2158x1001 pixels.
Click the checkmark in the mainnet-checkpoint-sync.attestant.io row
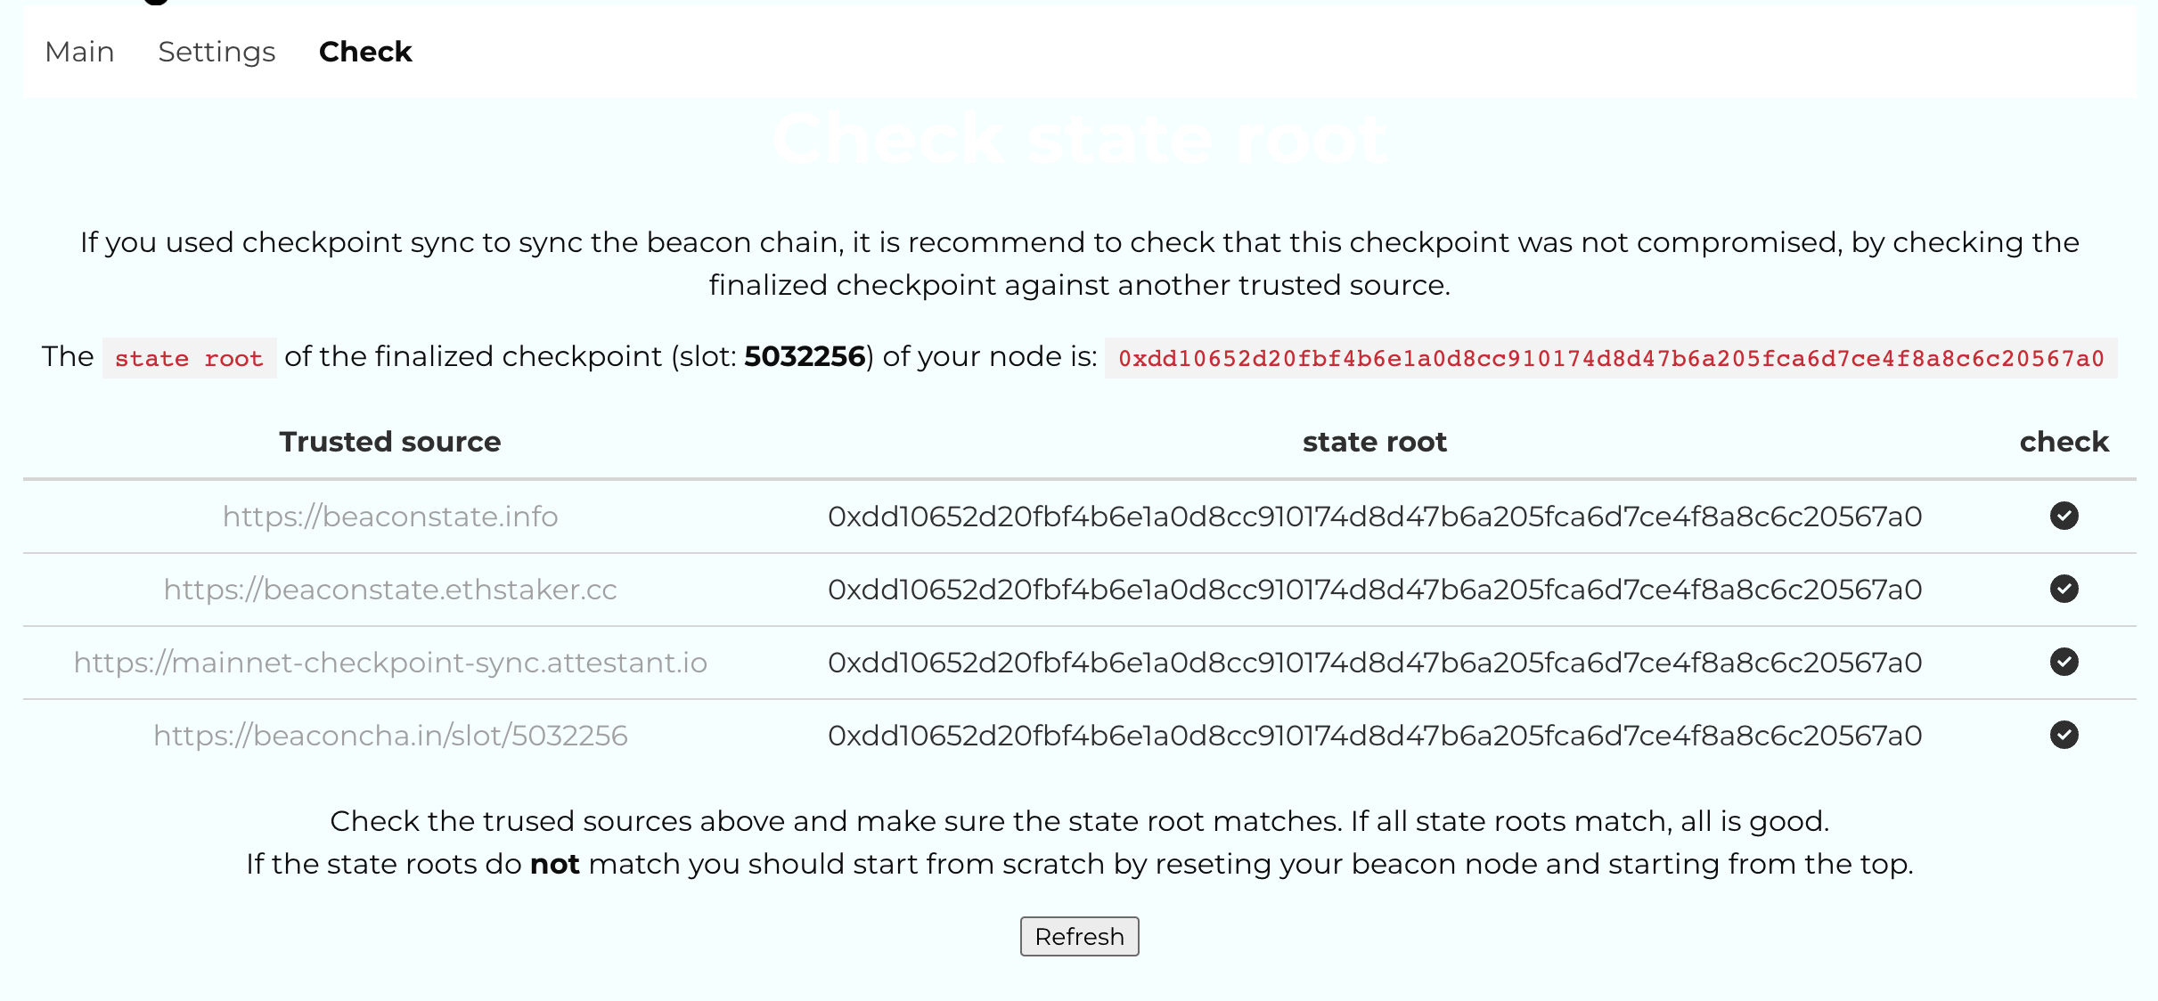pyautogui.click(x=2064, y=662)
